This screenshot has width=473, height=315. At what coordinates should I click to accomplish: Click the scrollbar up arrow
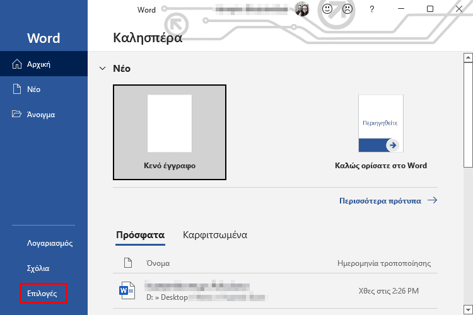pos(468,57)
